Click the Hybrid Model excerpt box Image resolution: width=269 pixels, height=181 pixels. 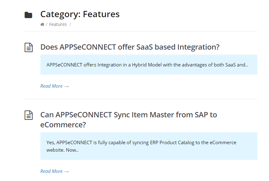tap(149, 65)
